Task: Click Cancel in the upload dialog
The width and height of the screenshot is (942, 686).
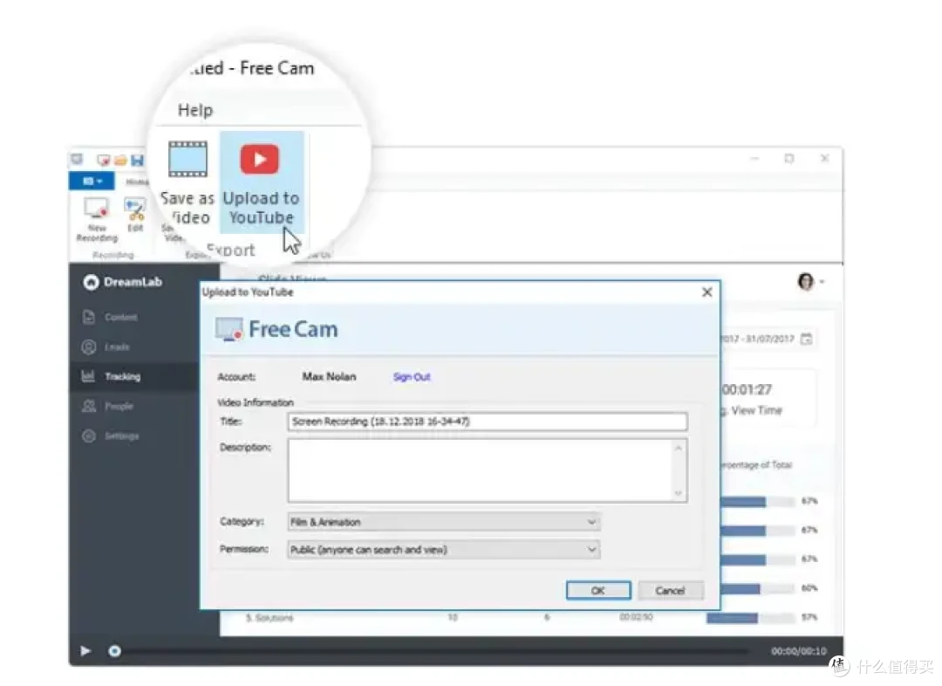Action: [x=671, y=590]
